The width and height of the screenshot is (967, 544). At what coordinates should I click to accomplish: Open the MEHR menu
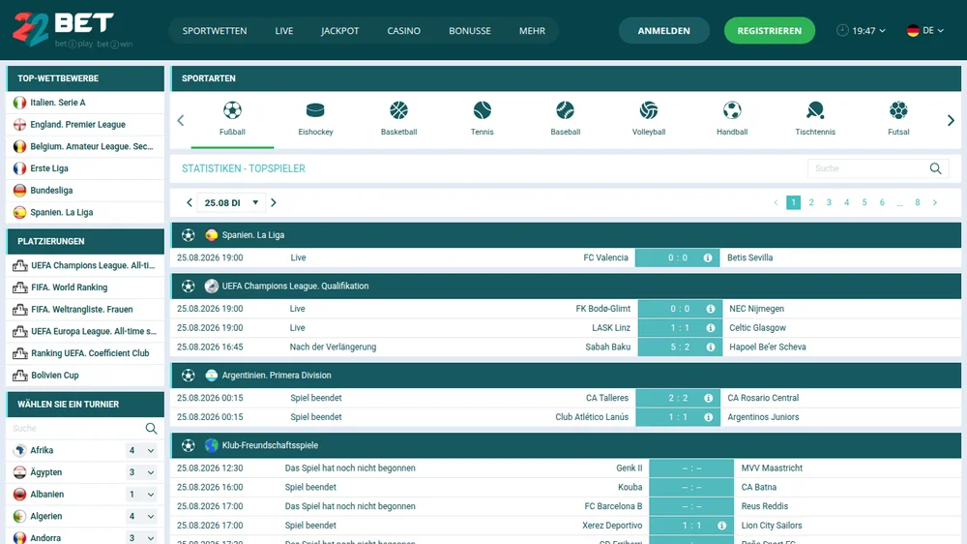point(532,31)
